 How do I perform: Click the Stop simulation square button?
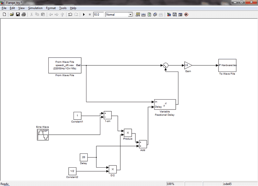coord(90,15)
